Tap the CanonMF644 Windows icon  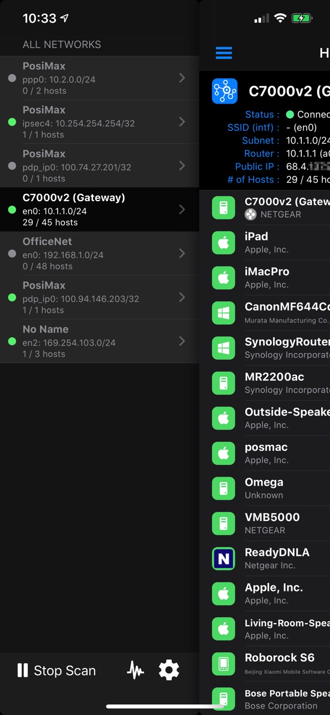[x=224, y=313]
